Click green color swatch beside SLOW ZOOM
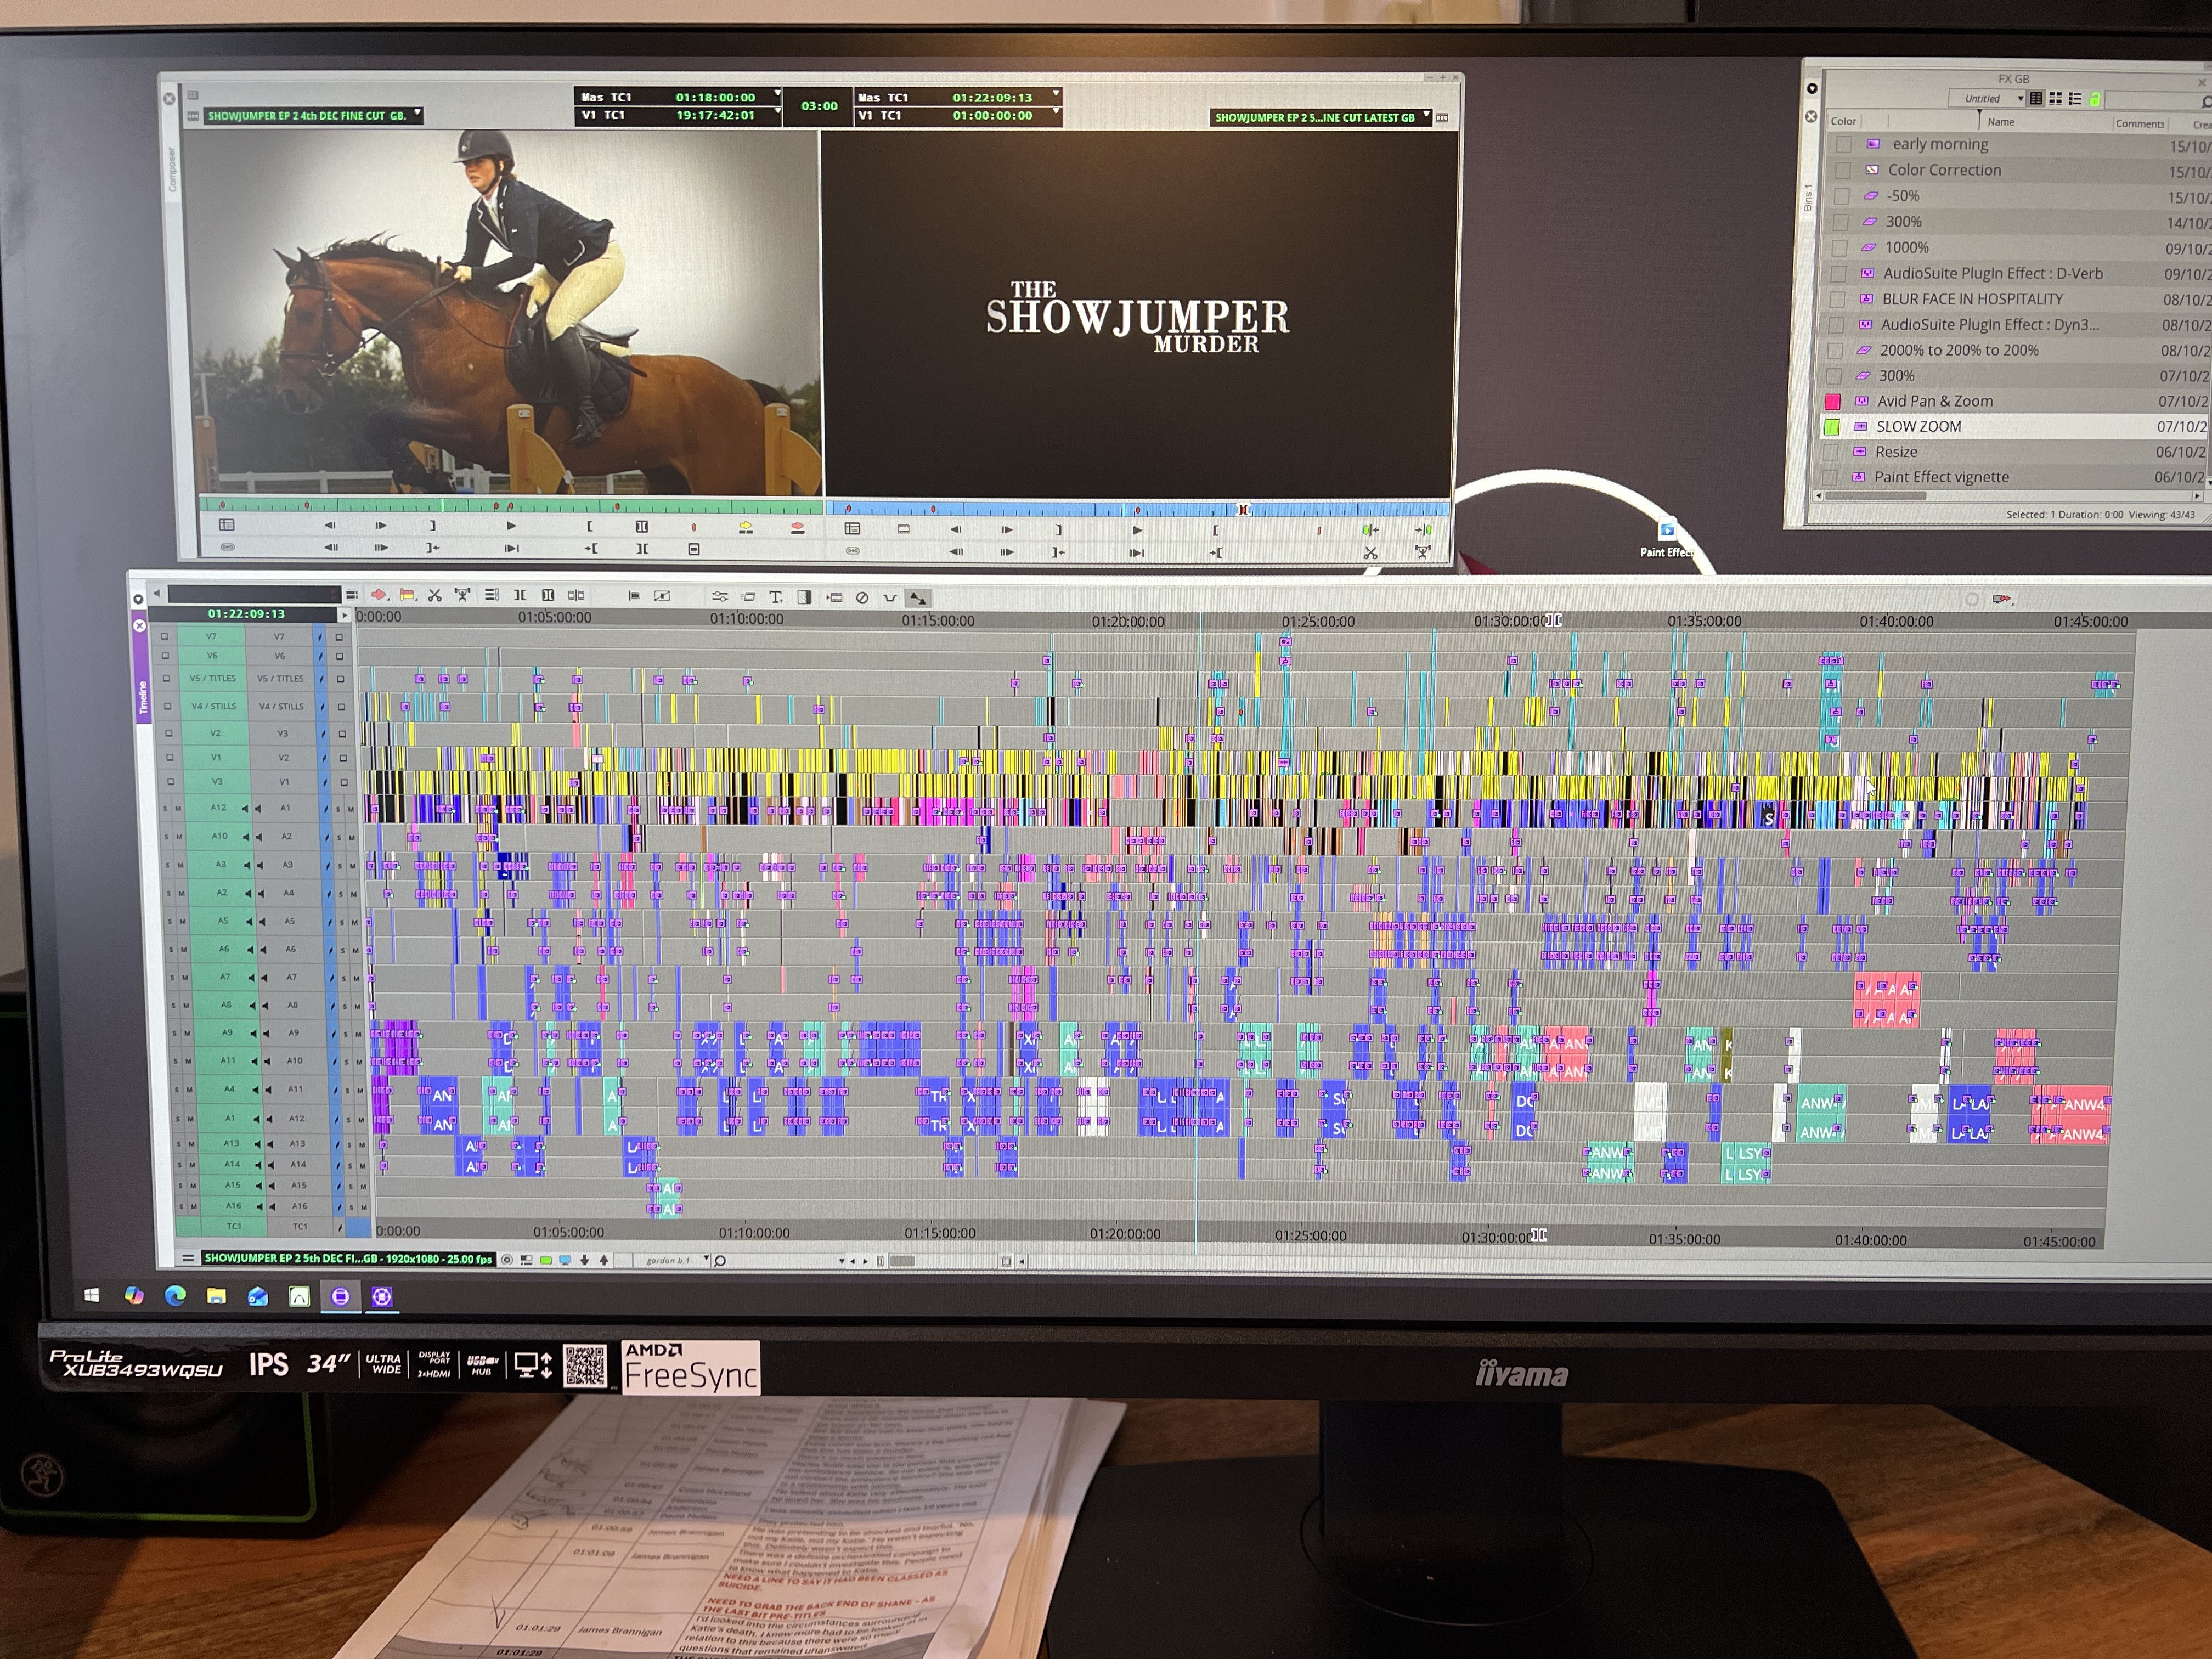This screenshot has height=1659, width=2212. point(1831,427)
